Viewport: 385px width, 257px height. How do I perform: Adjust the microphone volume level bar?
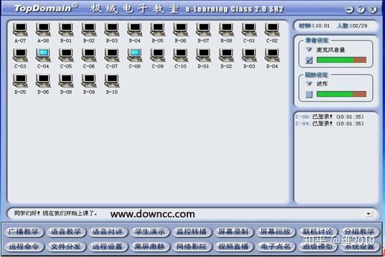341,60
